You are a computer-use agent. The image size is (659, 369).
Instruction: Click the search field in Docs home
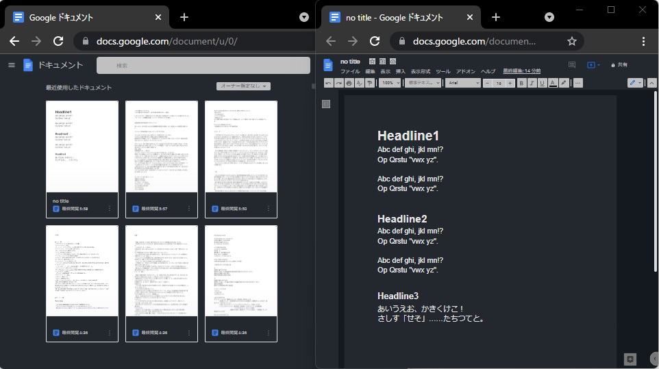coord(203,66)
